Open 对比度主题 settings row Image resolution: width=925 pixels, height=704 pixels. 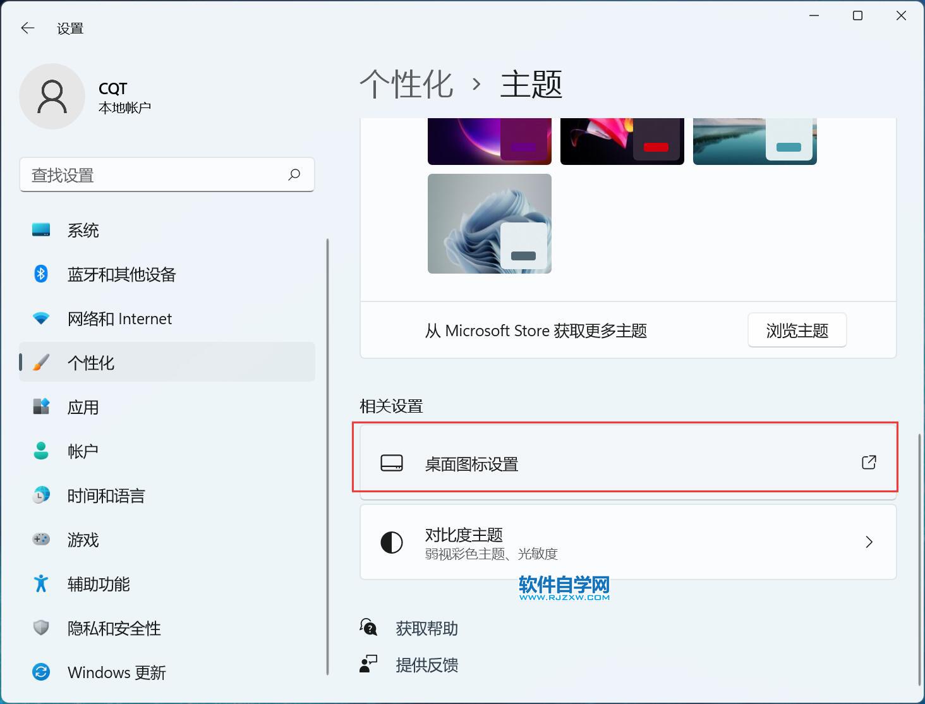(x=628, y=542)
